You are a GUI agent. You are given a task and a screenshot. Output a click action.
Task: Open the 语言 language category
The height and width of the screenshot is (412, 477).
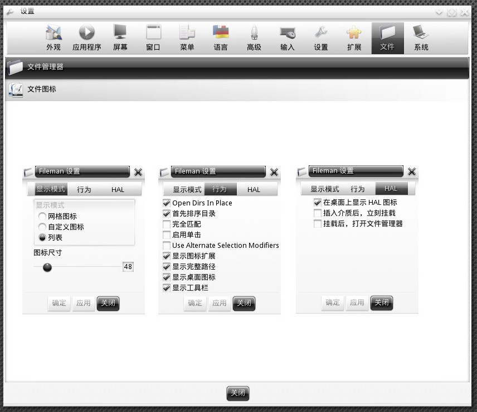click(220, 38)
